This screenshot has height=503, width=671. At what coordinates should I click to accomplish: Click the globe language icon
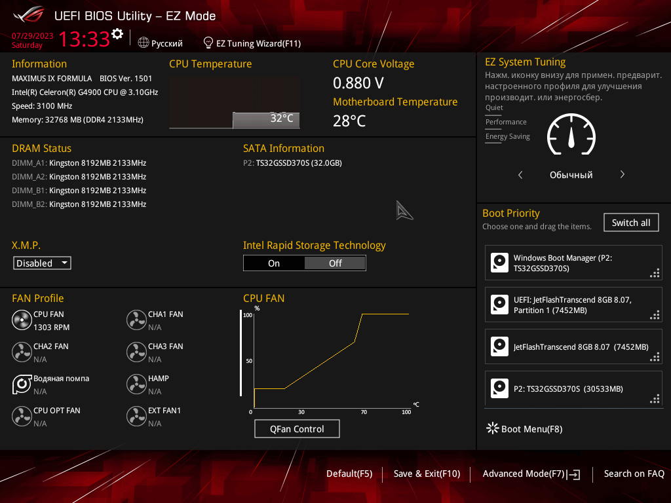144,43
